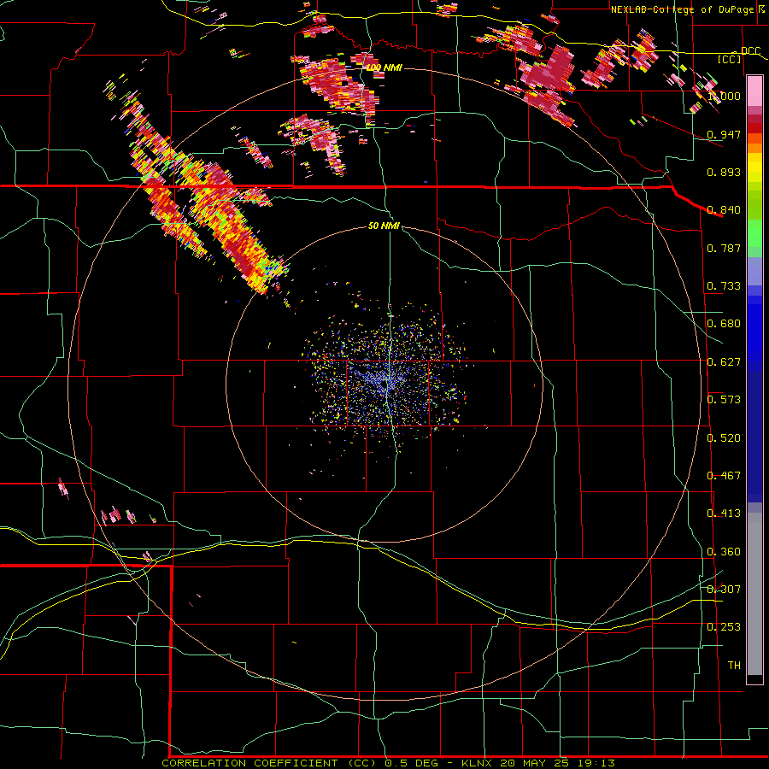769x769 pixels.
Task: Click the 0.947 scale value
Action: coord(724,134)
